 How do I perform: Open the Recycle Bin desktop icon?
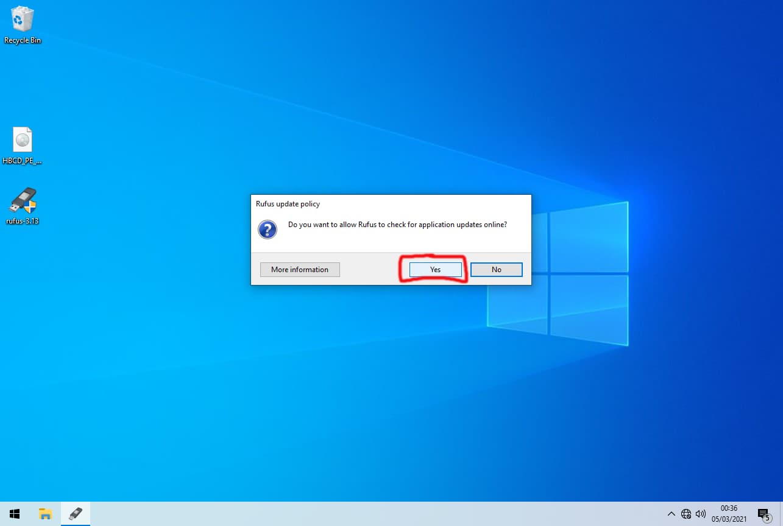23,24
